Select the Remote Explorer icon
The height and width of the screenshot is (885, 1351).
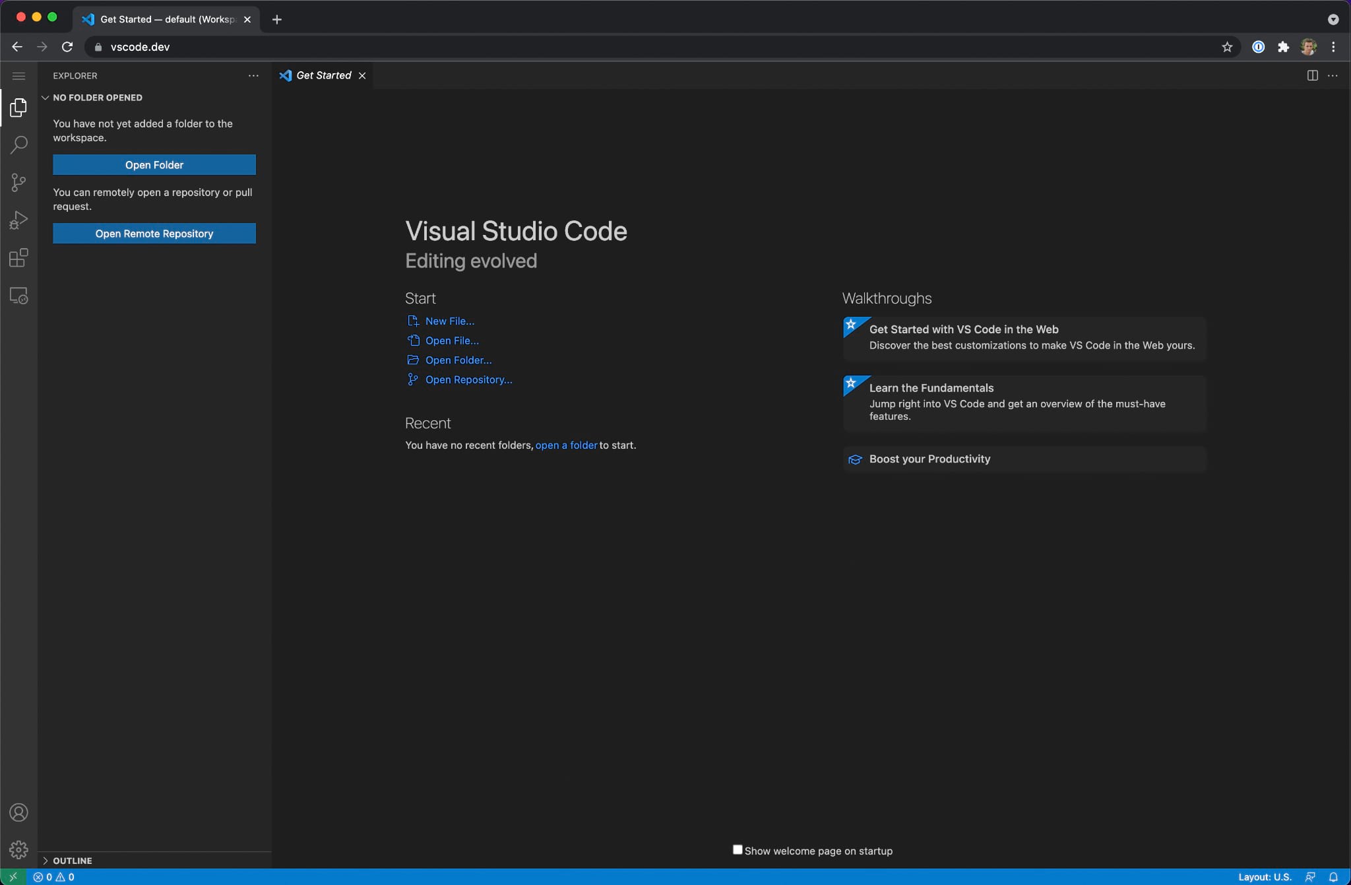(18, 294)
